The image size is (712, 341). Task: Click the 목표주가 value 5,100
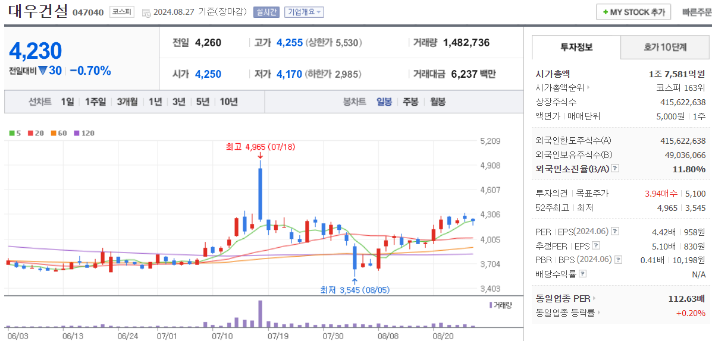click(696, 194)
